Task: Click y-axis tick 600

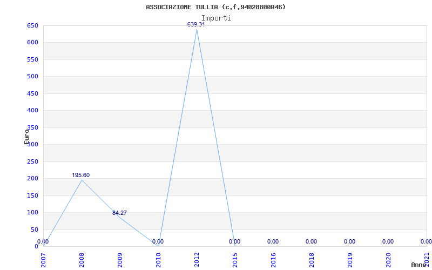Action: [x=32, y=43]
